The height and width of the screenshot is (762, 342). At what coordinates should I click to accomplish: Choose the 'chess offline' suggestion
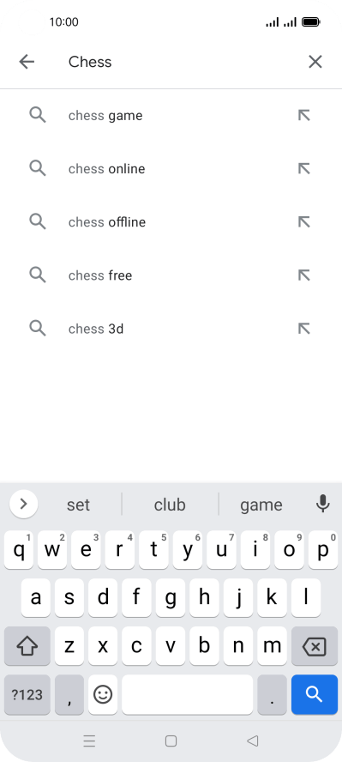[171, 222]
